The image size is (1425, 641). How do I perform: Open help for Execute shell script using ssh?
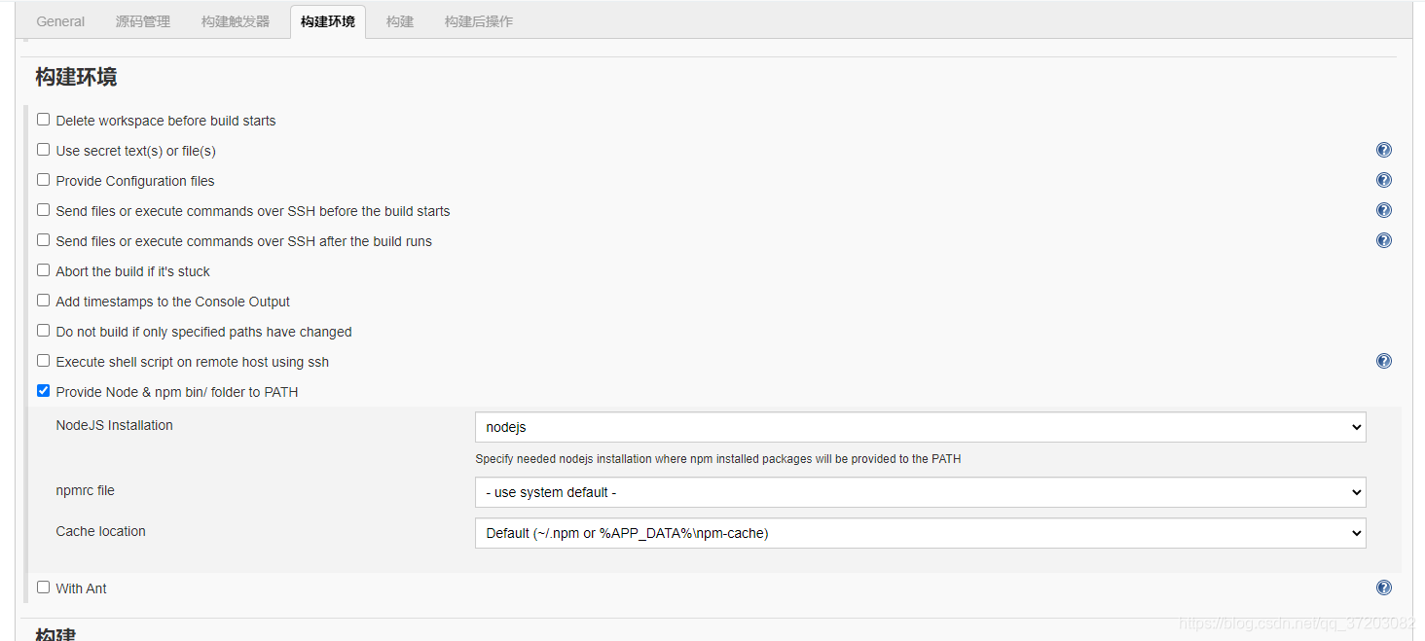tap(1383, 361)
